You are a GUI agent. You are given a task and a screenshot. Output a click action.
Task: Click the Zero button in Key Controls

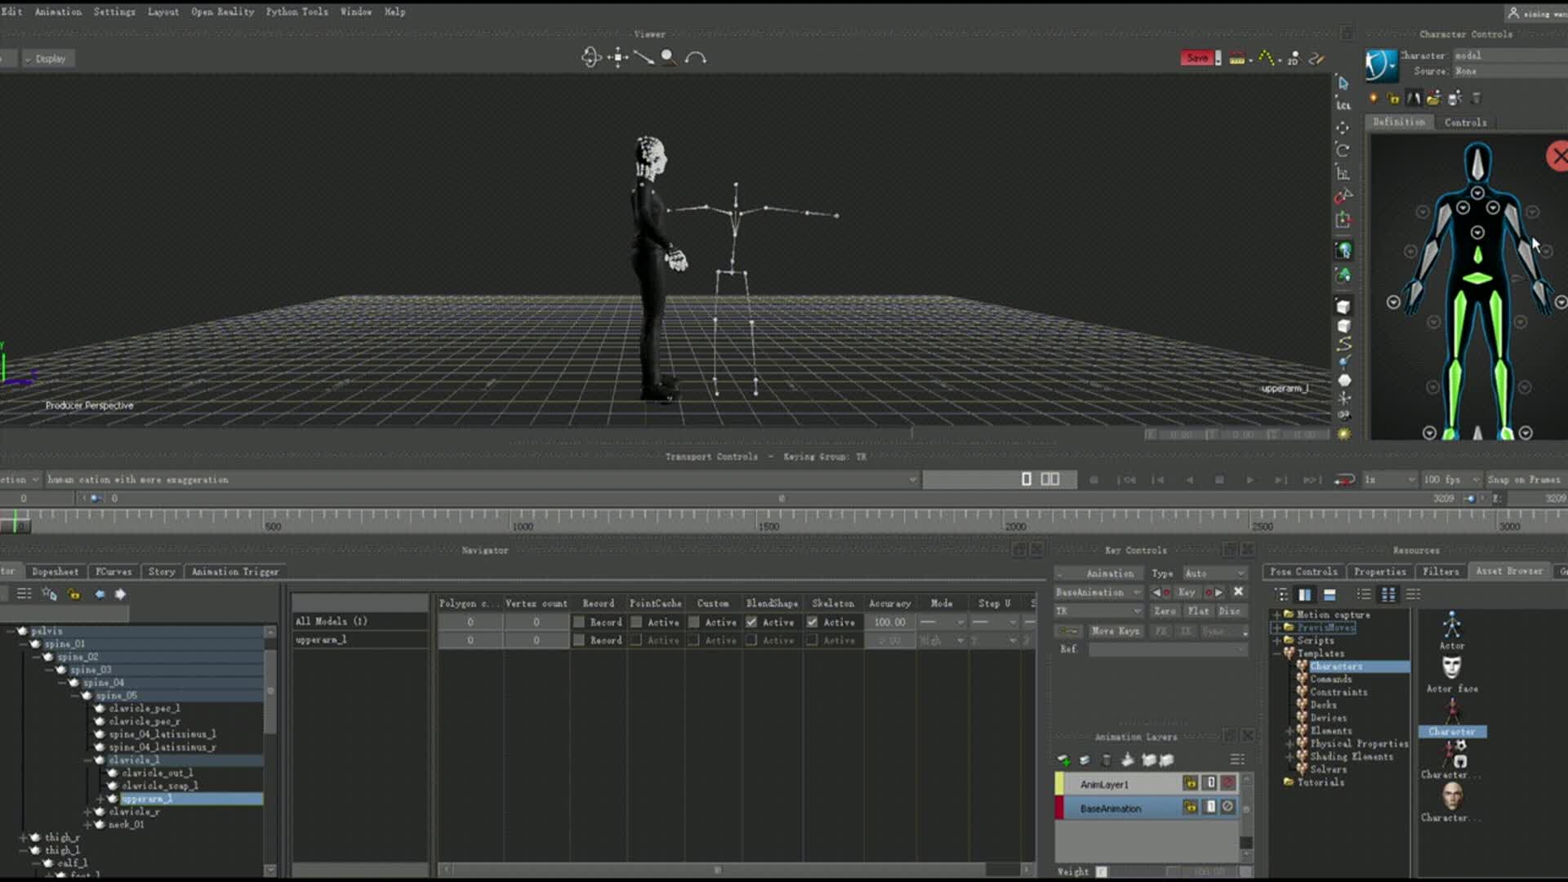click(x=1165, y=611)
